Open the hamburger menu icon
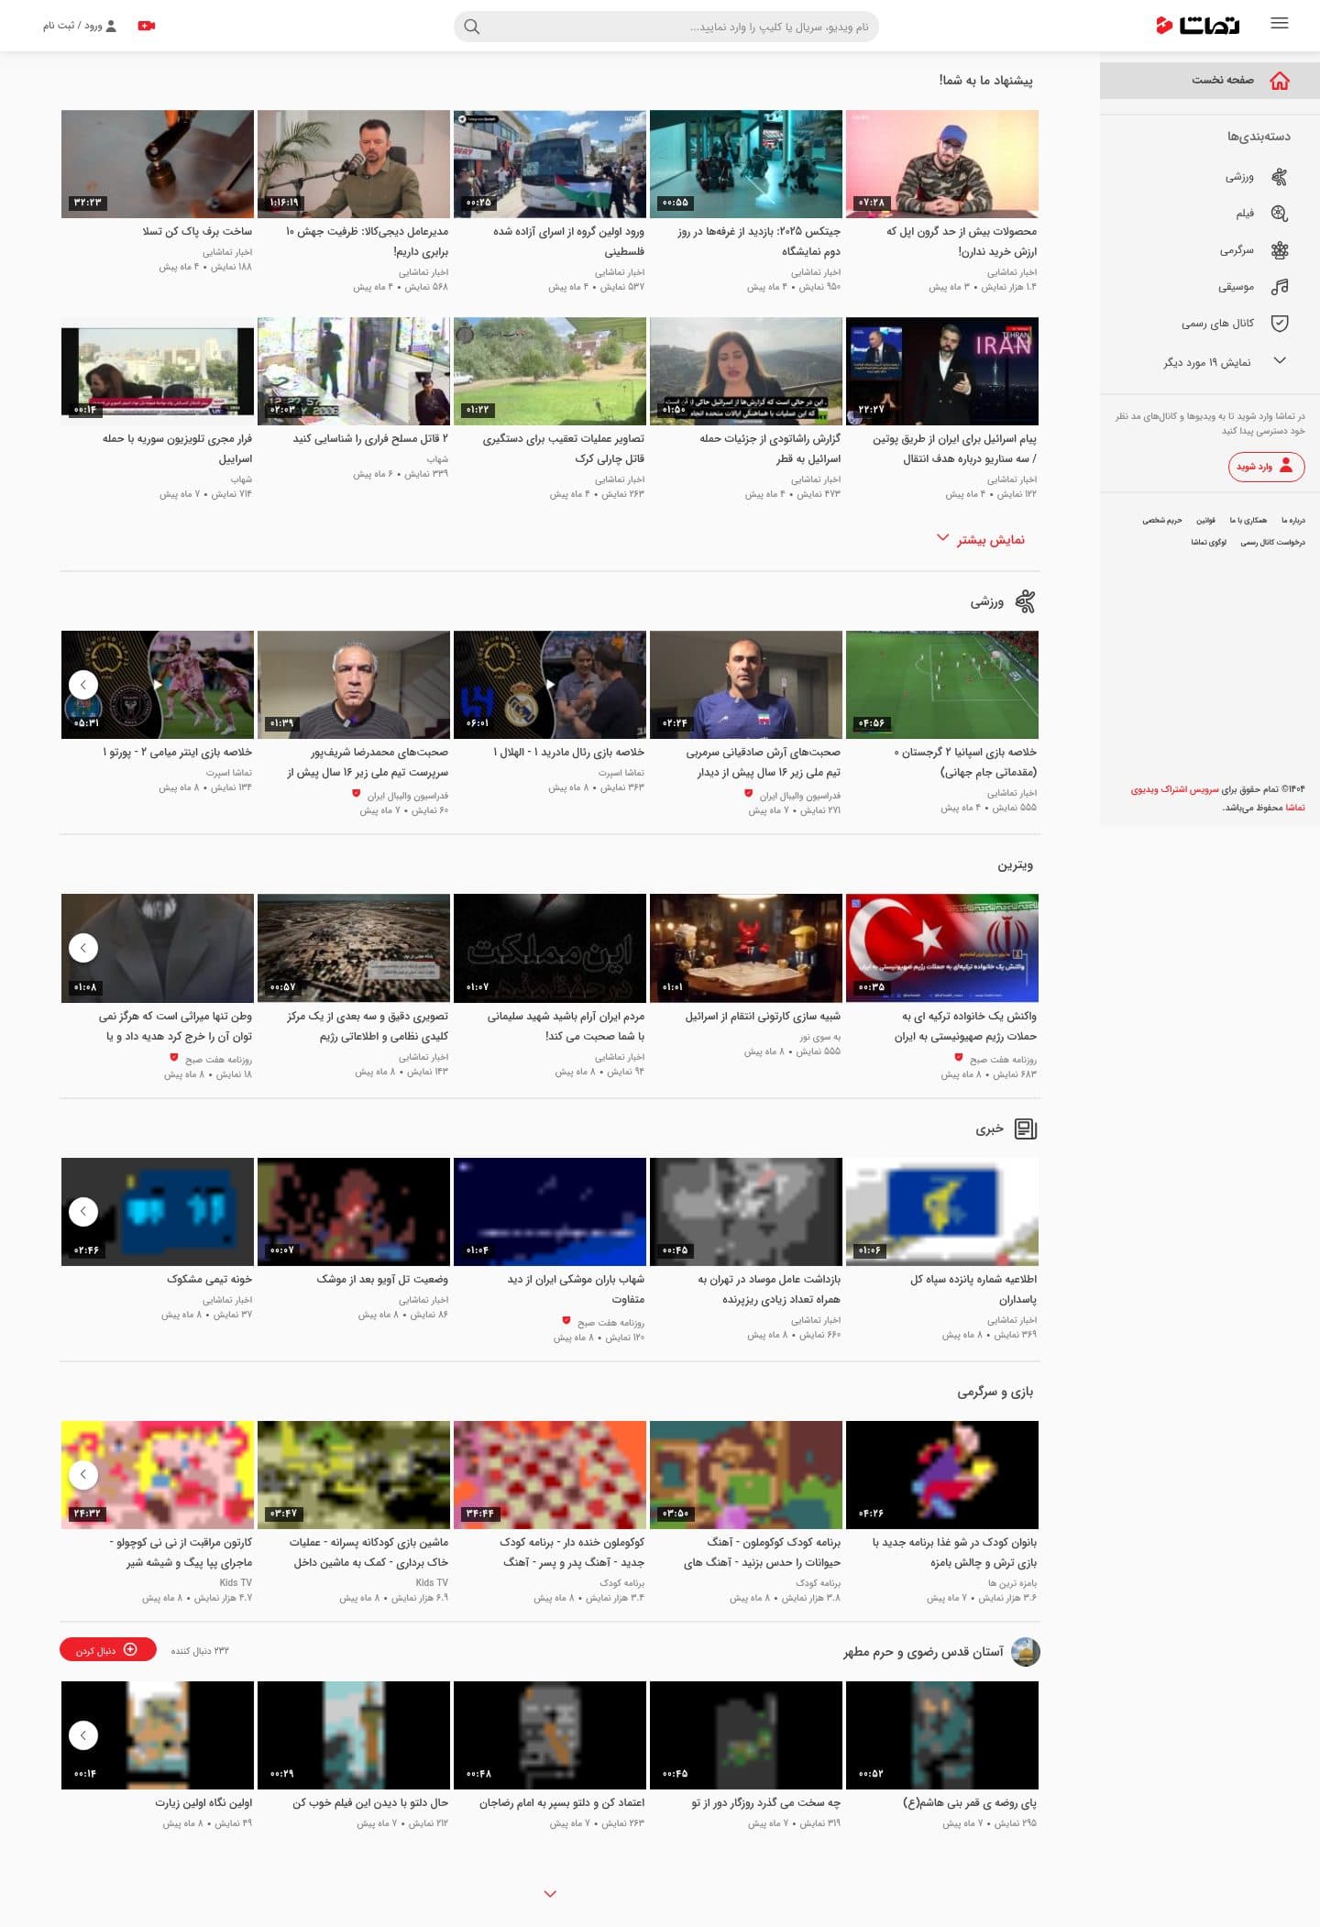Image resolution: width=1320 pixels, height=1927 pixels. click(1280, 24)
